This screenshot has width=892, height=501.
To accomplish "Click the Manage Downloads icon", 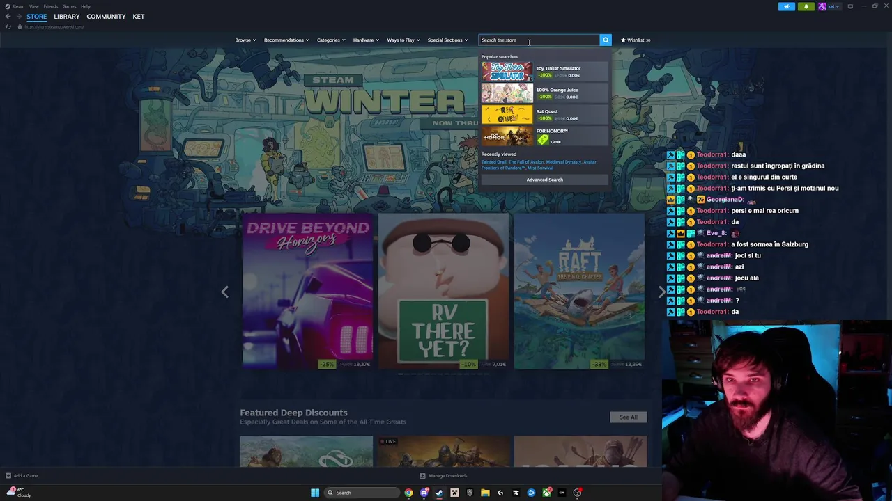I will click(422, 476).
